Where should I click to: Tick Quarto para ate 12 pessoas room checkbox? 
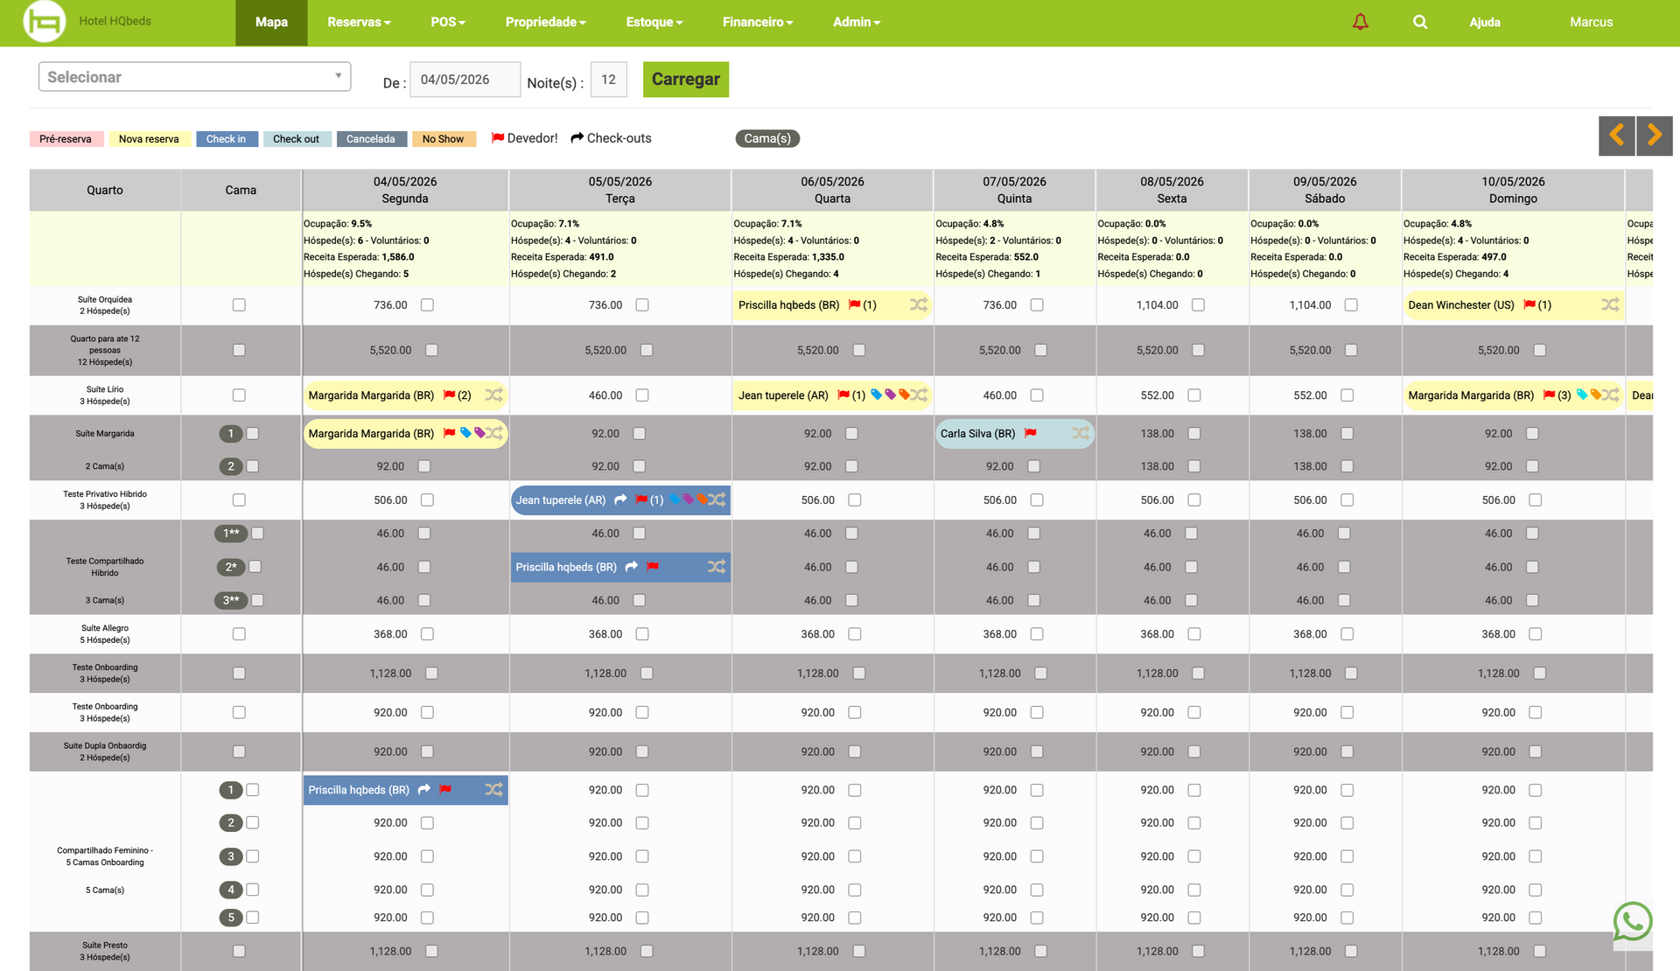point(239,350)
